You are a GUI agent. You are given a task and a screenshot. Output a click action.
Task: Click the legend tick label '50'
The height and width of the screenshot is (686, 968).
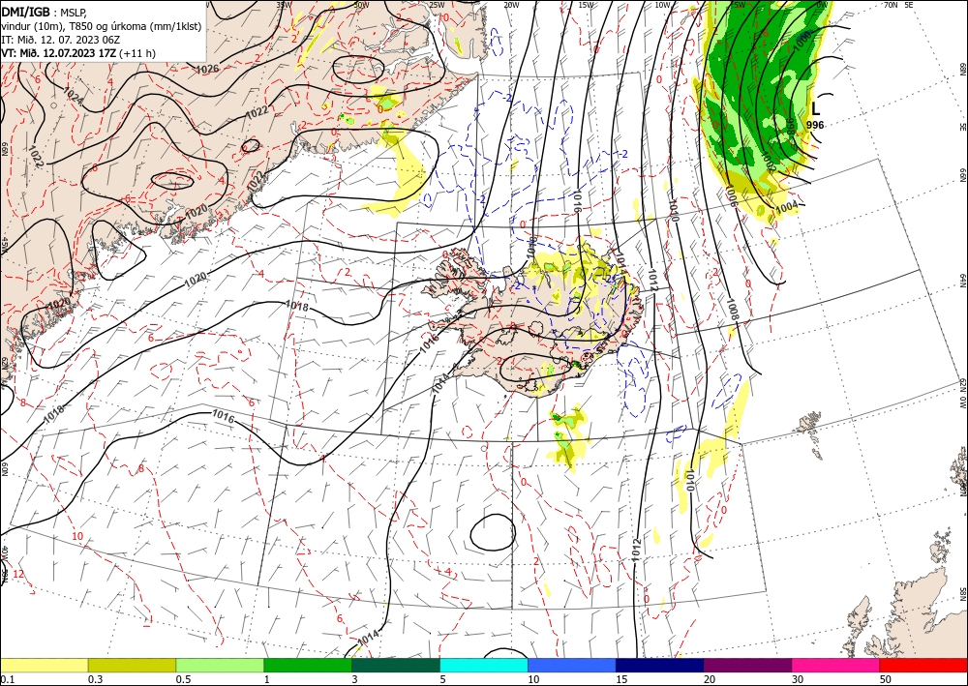pos(886,679)
